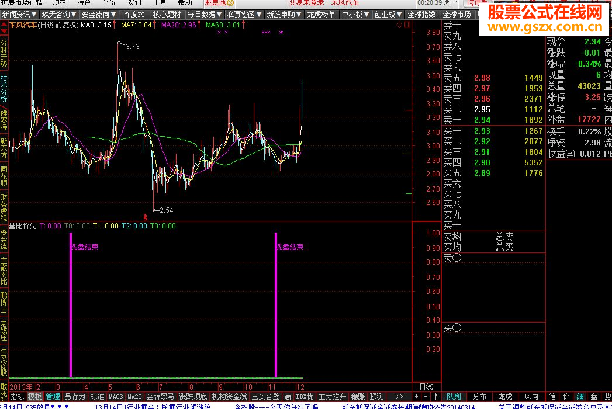Expand the 玖天咨询 dropdown menu
612x409 pixels.
pyautogui.click(x=58, y=15)
